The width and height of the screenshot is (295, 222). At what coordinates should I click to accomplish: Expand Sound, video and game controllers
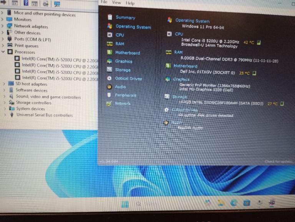(x=5, y=96)
